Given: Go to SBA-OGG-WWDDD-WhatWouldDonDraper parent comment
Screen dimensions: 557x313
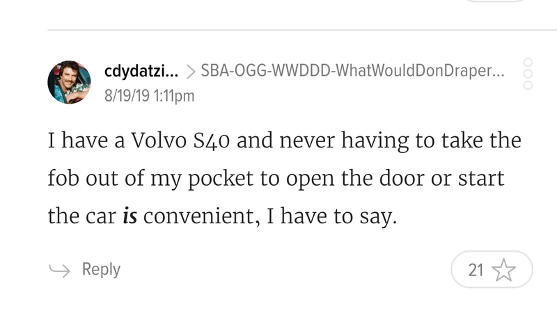Looking at the screenshot, I should [352, 70].
